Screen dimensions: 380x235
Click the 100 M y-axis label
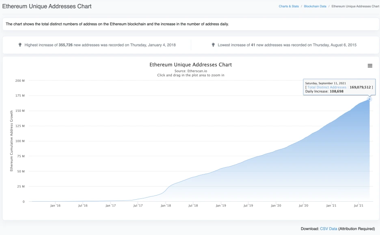20,141
